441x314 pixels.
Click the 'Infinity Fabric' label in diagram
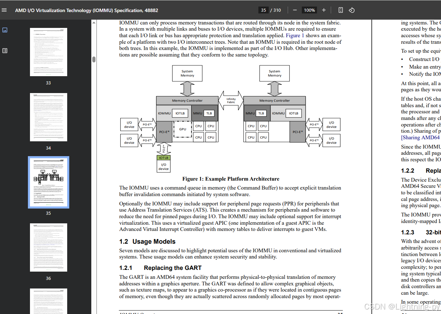coord(231,101)
